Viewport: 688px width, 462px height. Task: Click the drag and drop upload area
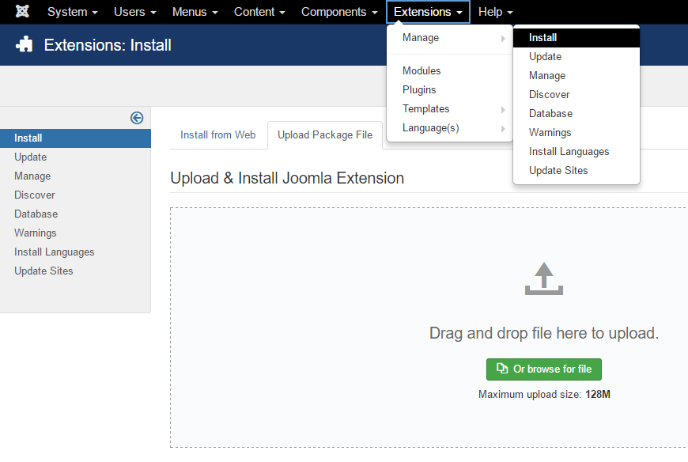click(x=429, y=328)
